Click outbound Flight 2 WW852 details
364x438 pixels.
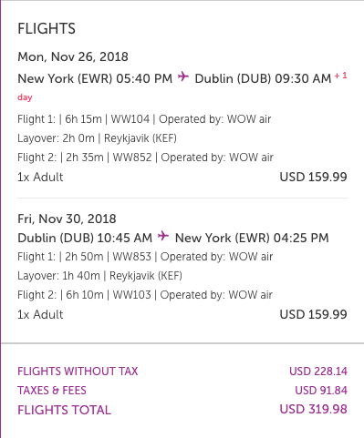(145, 158)
